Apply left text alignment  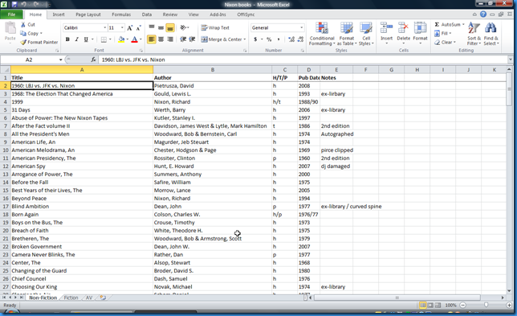pyautogui.click(x=152, y=39)
